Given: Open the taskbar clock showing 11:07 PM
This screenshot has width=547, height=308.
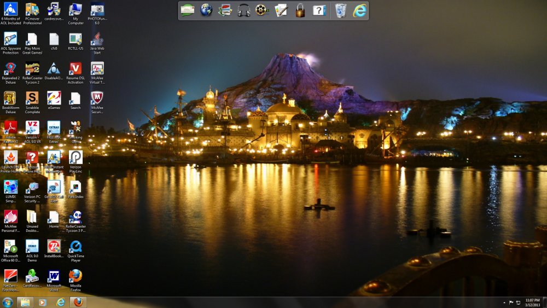Looking at the screenshot, I should tap(532, 303).
